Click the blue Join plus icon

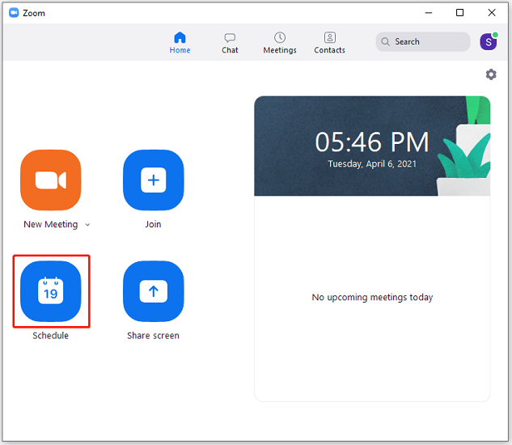click(x=153, y=180)
